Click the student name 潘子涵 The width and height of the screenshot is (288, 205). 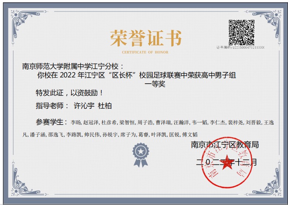[38, 135]
